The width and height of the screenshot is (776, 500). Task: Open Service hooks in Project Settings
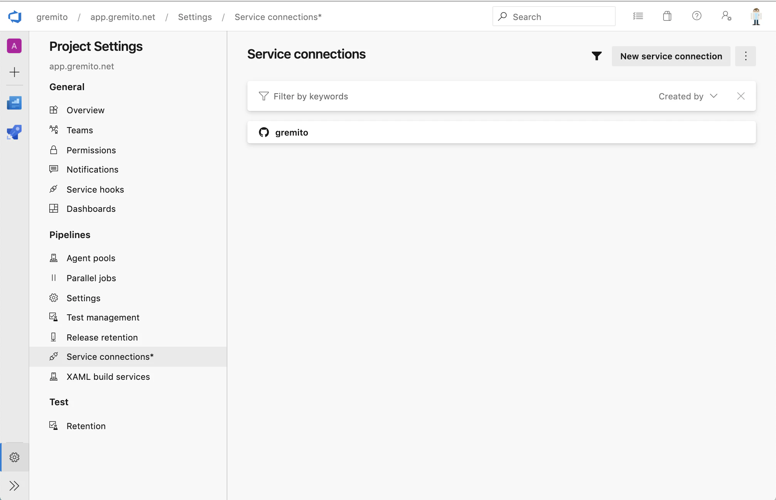coord(128,190)
